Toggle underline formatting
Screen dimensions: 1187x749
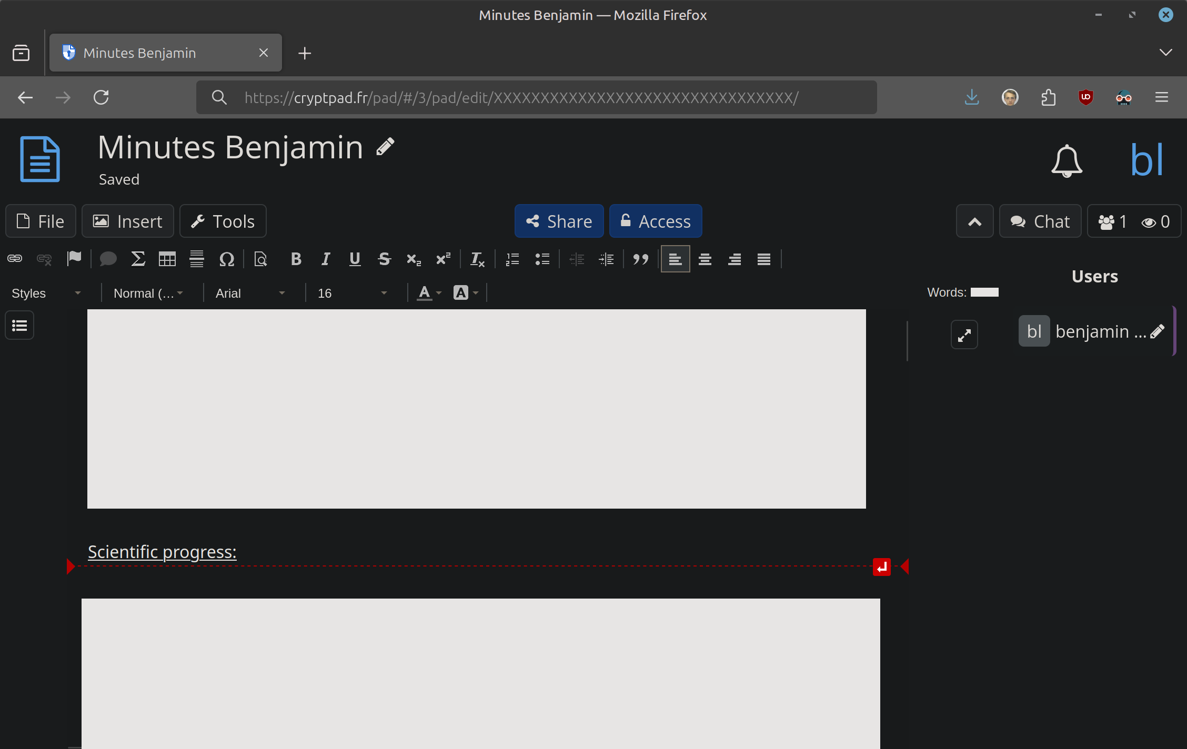click(x=355, y=259)
